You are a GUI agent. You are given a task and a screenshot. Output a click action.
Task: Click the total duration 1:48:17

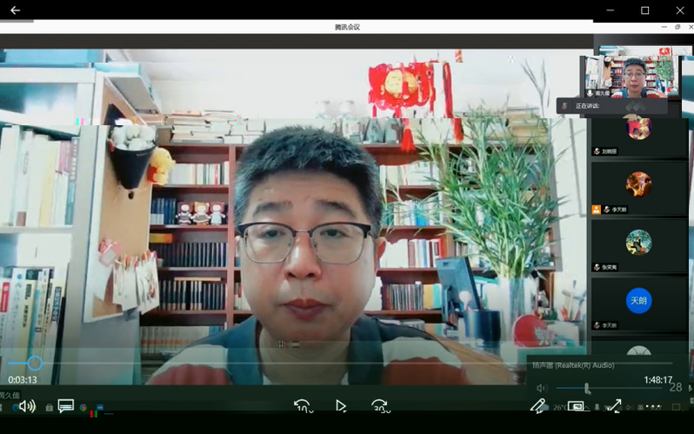coord(657,379)
